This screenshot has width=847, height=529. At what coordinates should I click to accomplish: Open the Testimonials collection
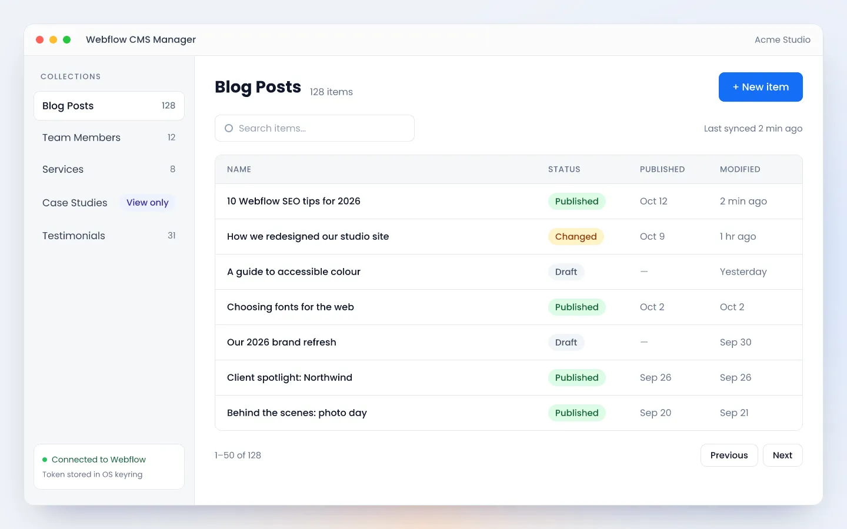pyautogui.click(x=109, y=236)
